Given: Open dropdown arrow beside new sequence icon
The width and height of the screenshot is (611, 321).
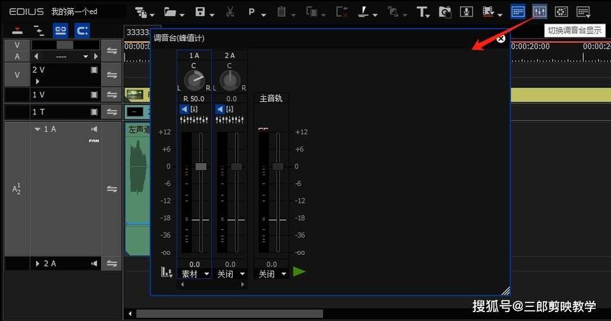Looking at the screenshot, I should pos(152,15).
